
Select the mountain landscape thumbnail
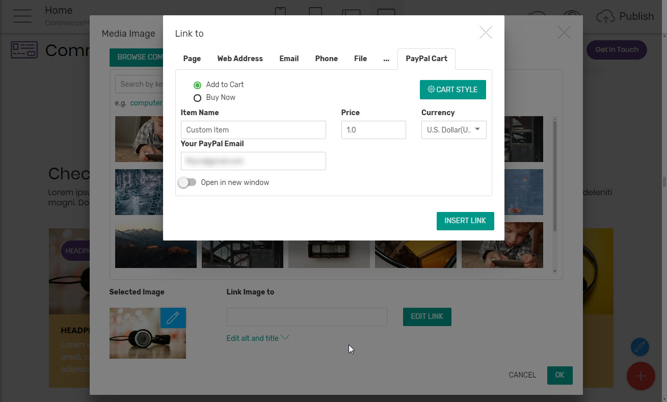pos(156,245)
